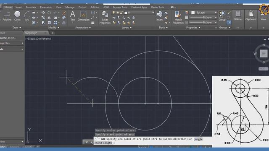Choose the Rectangle tool in Draw panel
Image resolution: width=269 pixels, height=151 pixels.
click(x=34, y=13)
